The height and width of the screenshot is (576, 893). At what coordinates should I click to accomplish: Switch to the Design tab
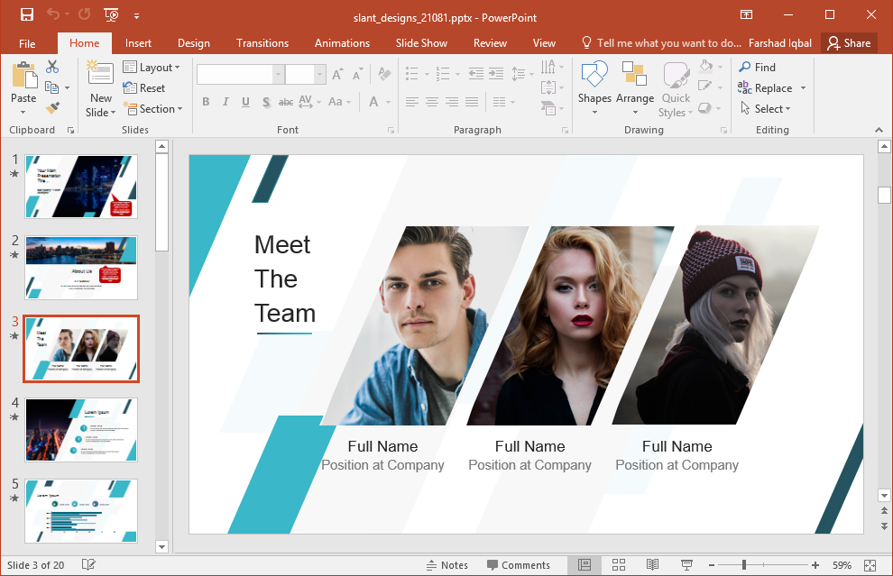click(x=193, y=42)
